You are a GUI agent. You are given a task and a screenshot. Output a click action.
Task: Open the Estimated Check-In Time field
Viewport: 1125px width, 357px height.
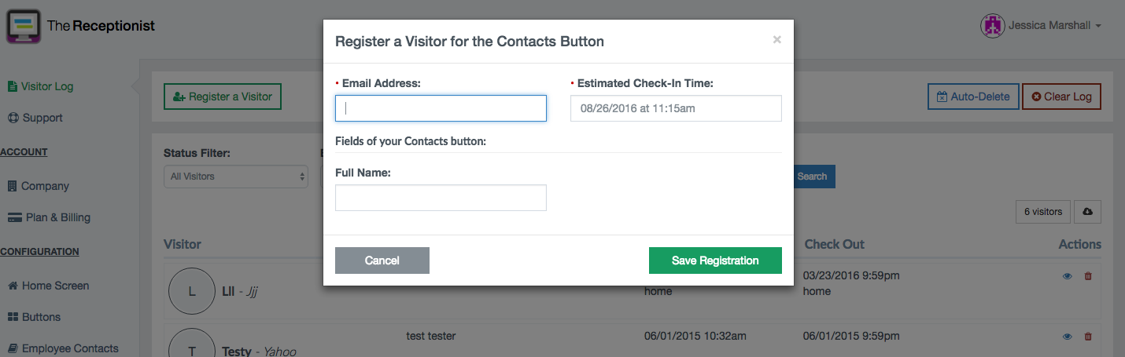point(676,108)
